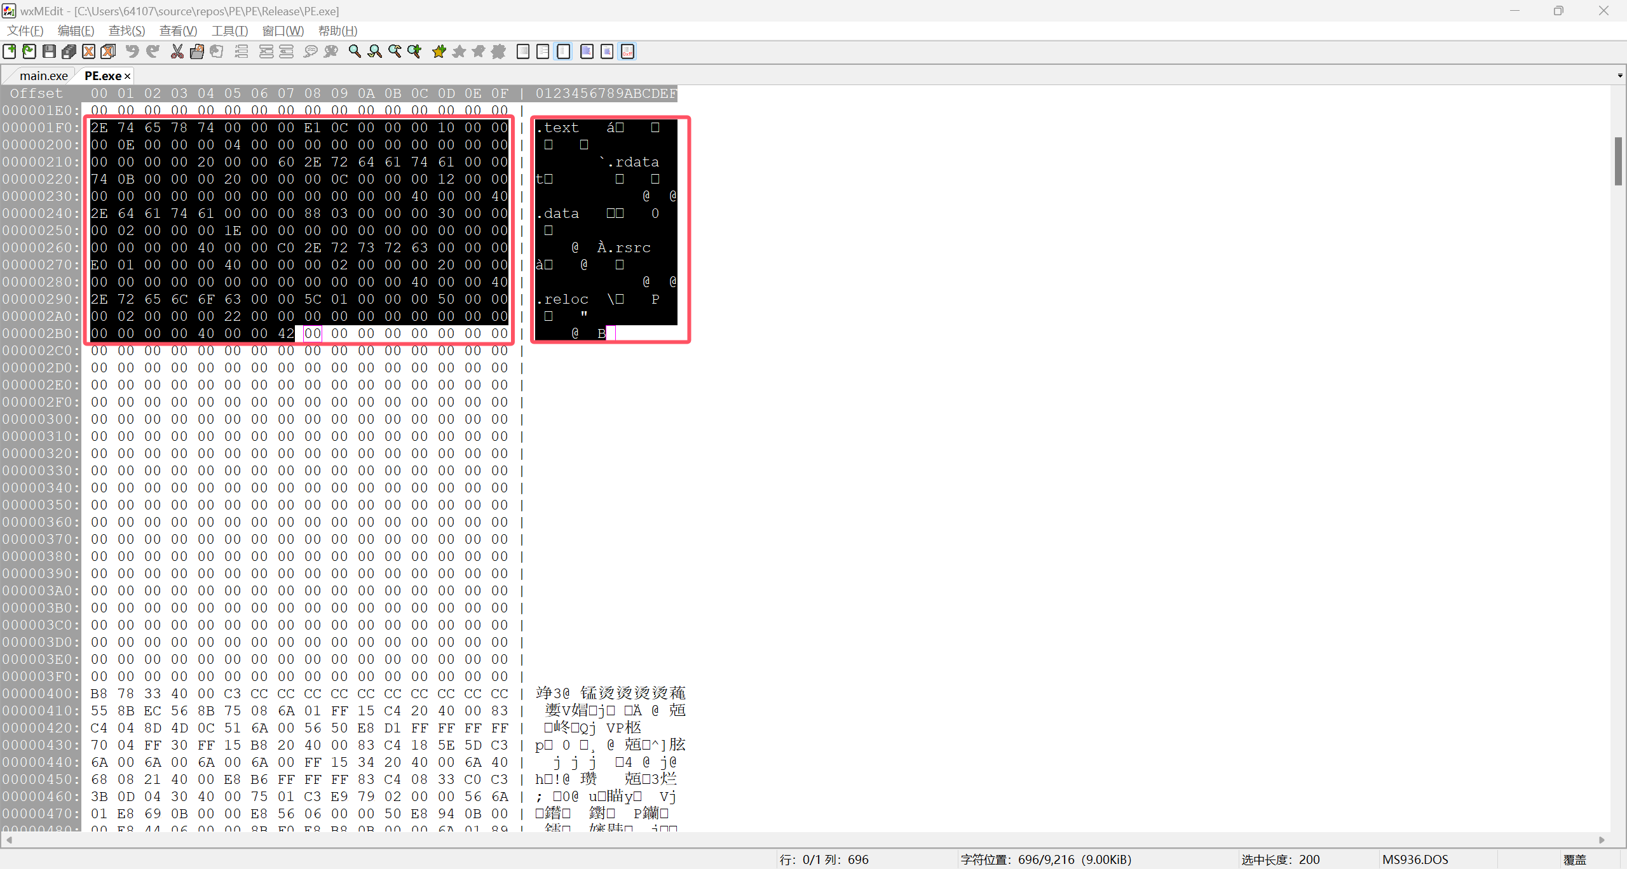
Task: Open Replace with the magnifier plus icon
Action: click(414, 51)
